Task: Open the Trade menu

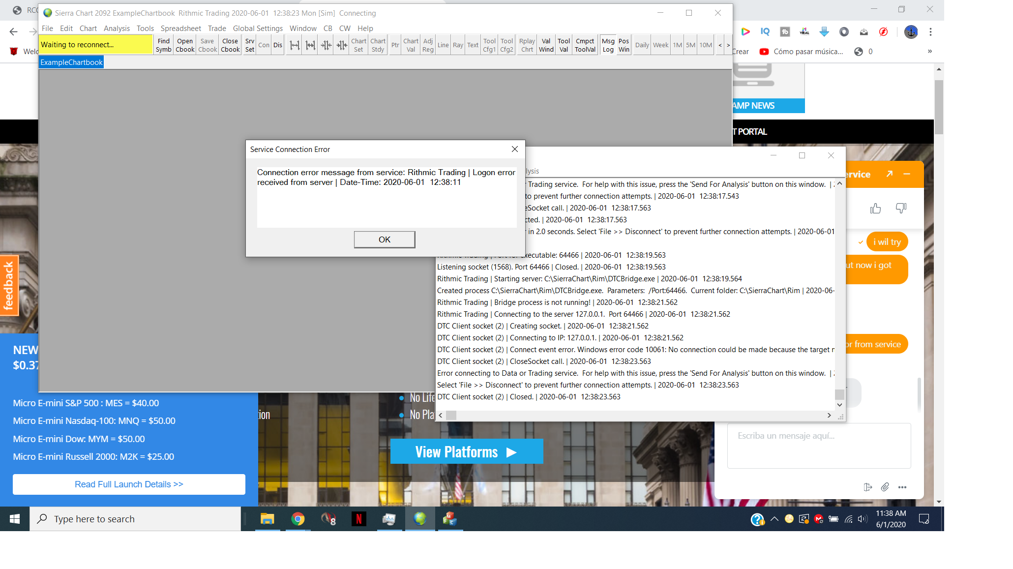Action: [x=216, y=28]
